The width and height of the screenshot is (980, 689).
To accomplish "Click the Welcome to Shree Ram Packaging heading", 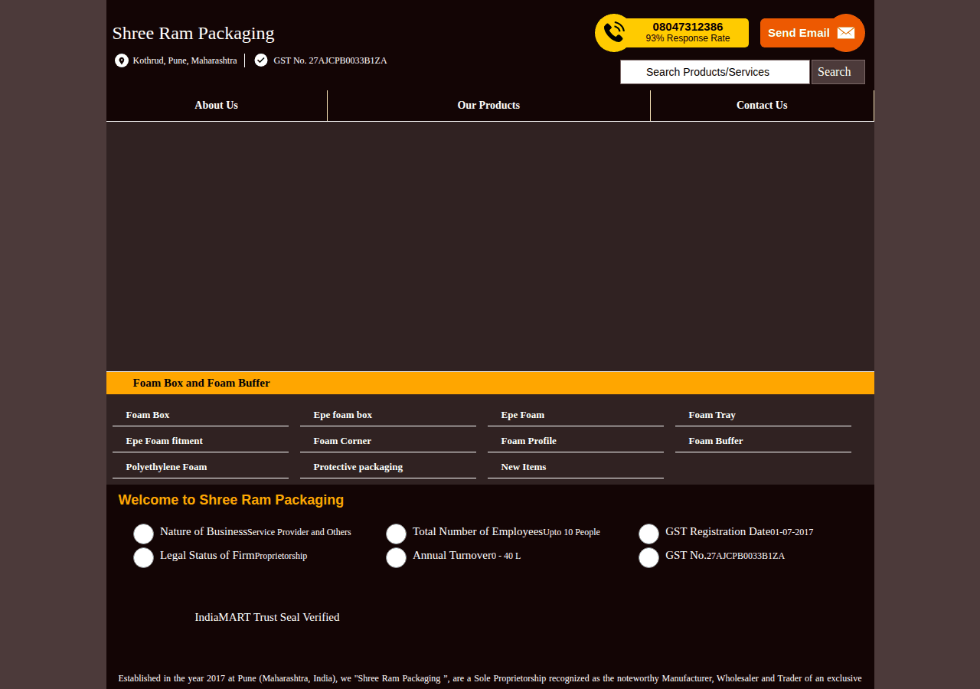I will [x=231, y=500].
